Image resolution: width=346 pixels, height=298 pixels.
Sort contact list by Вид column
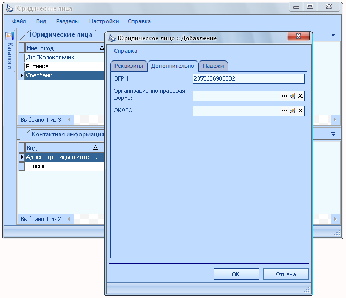click(x=65, y=147)
